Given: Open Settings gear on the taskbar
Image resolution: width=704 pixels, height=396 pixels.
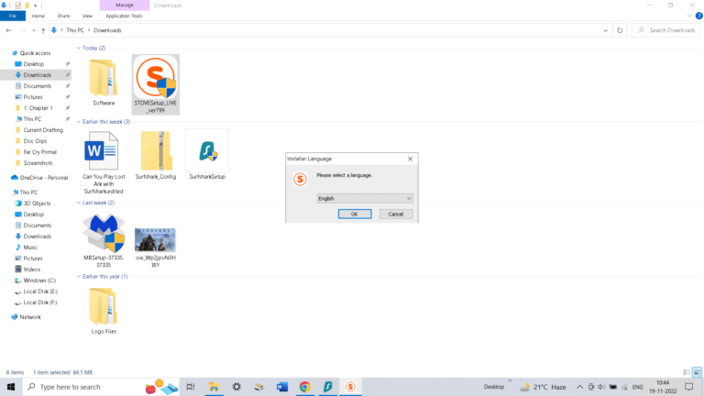Looking at the screenshot, I should click(236, 387).
